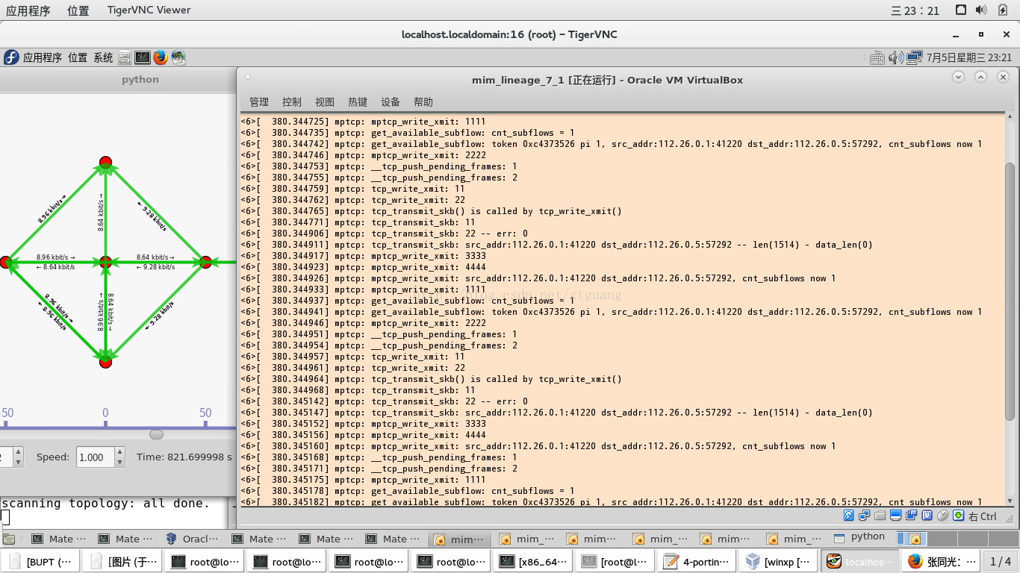Click the network computers icon in inner panel
Viewport: 1020px width, 573px height.
pyautogui.click(x=915, y=57)
